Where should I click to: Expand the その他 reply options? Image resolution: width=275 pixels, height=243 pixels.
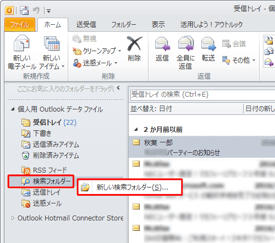click(254, 60)
